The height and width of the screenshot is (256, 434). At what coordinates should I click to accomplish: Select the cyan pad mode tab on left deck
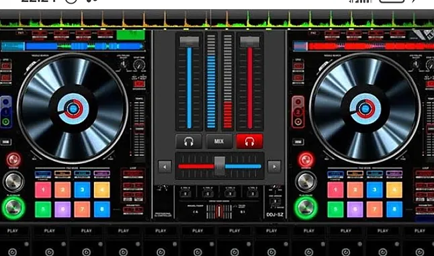pos(82,174)
